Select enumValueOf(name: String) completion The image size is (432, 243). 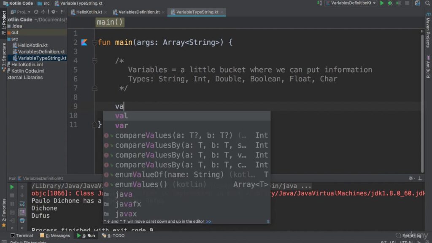[186, 175]
